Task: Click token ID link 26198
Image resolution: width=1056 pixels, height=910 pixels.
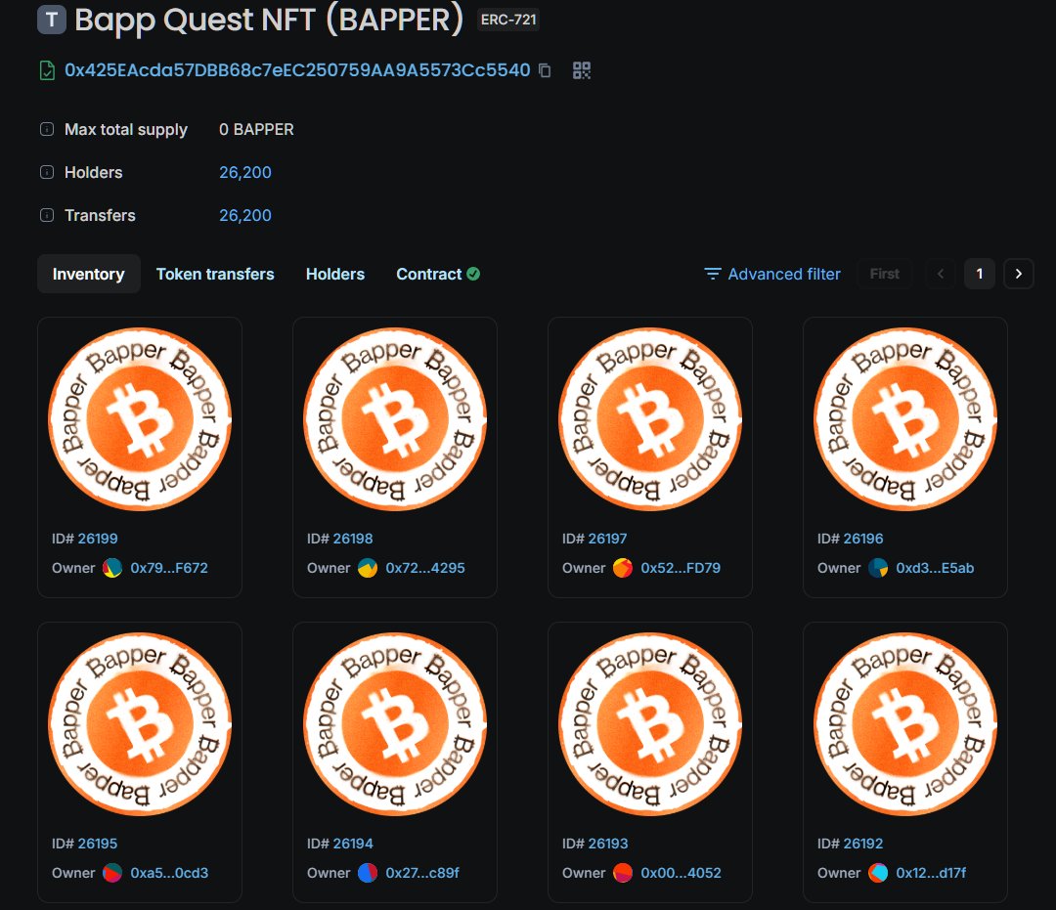Action: click(x=353, y=539)
